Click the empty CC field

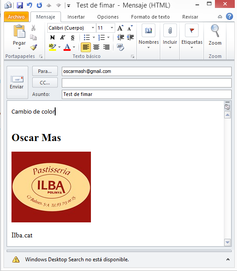(x=147, y=83)
